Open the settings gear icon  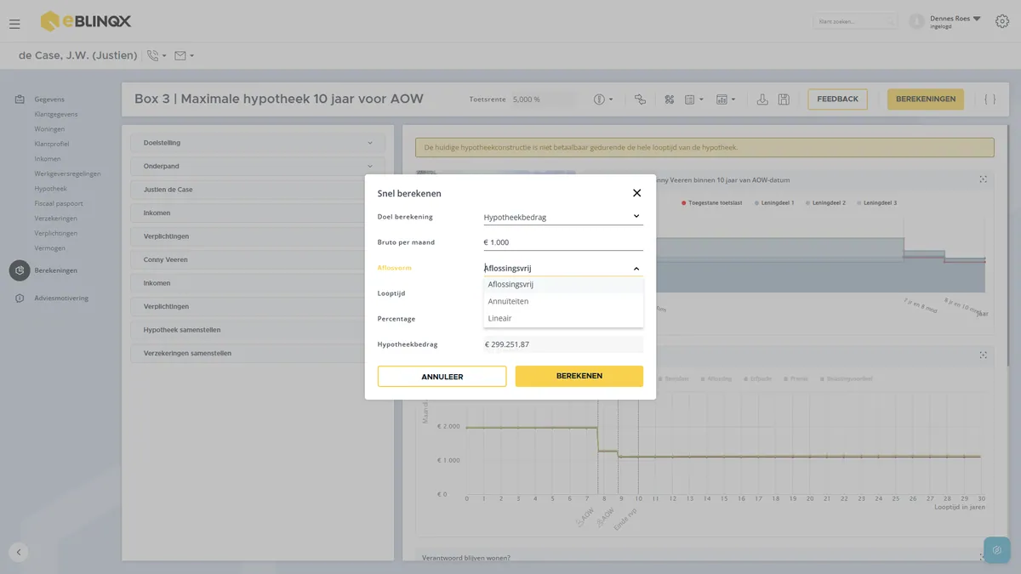pos(1001,21)
